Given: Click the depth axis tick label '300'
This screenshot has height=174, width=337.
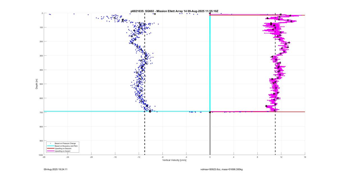Looking at the screenshot, I should point(41,56).
